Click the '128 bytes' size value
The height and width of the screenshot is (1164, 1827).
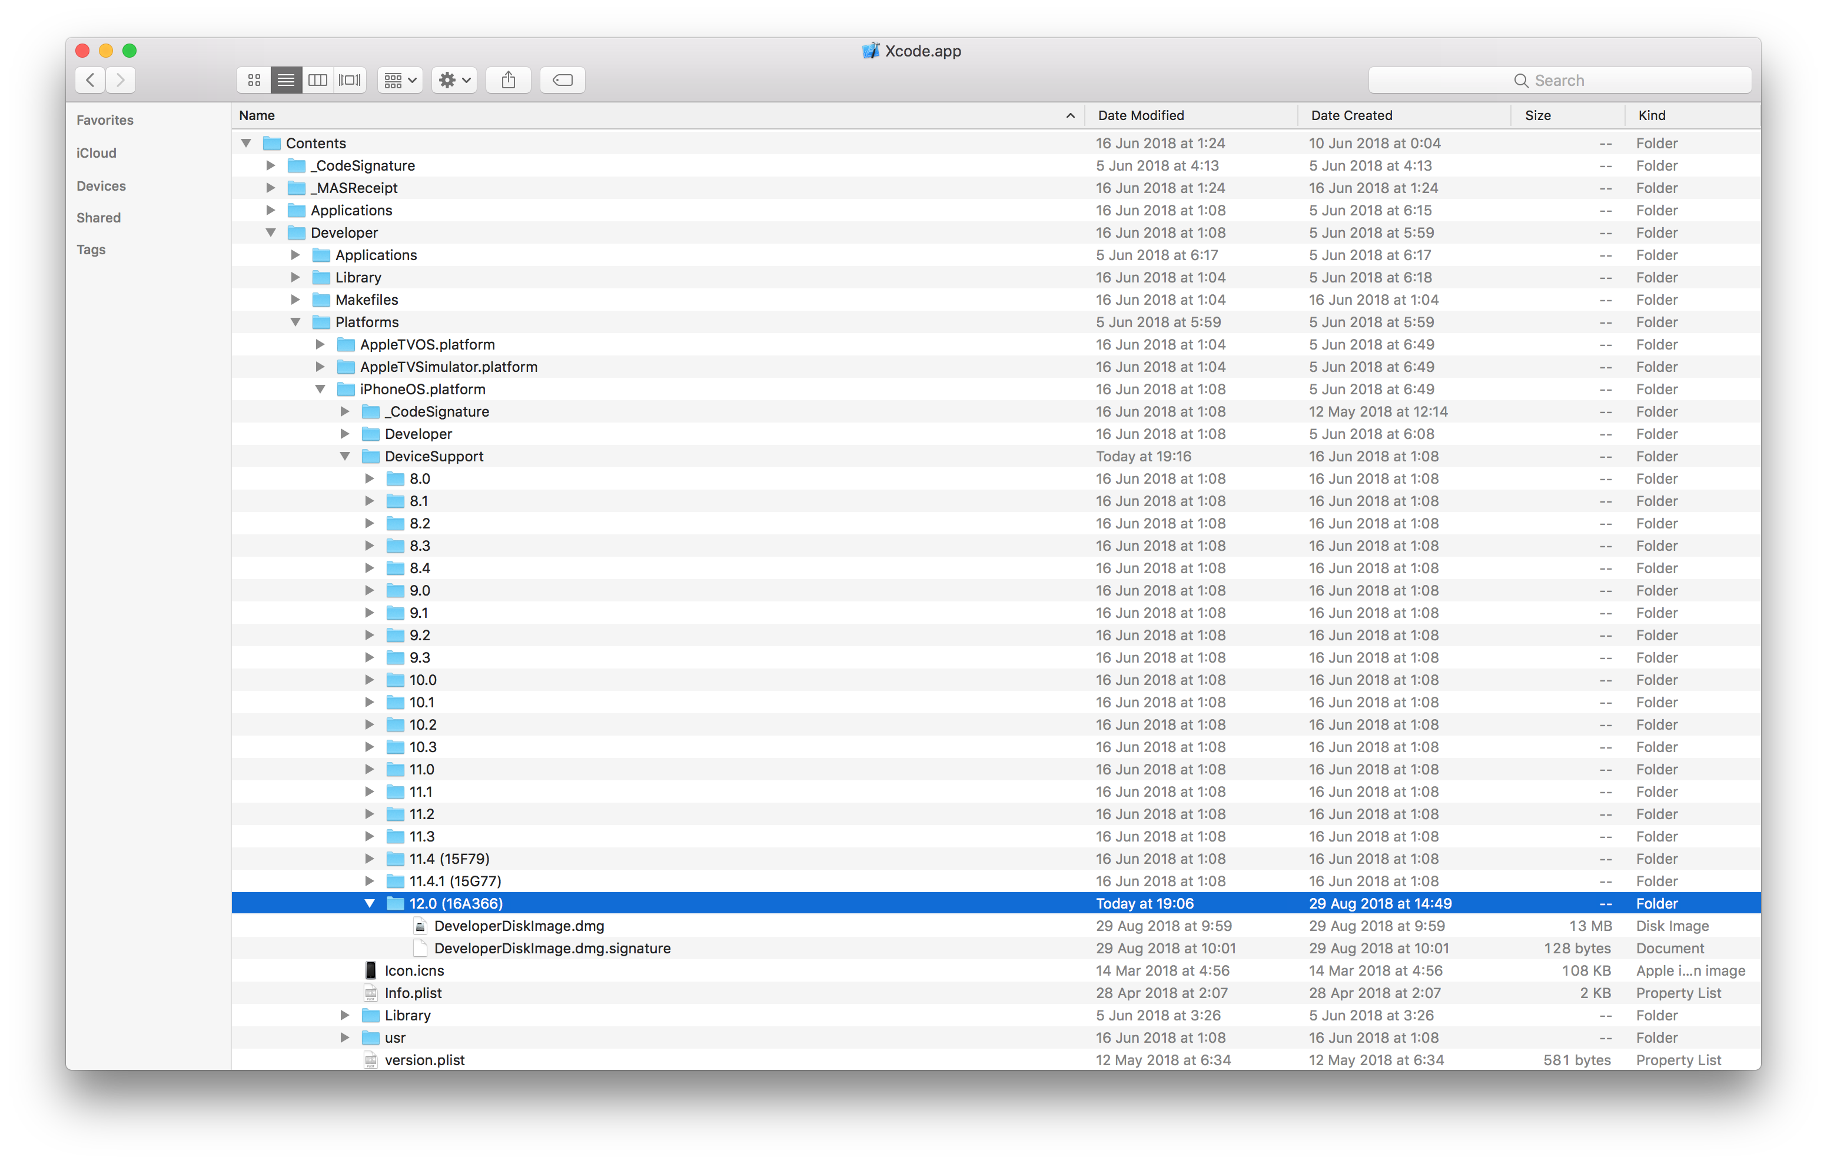point(1577,948)
